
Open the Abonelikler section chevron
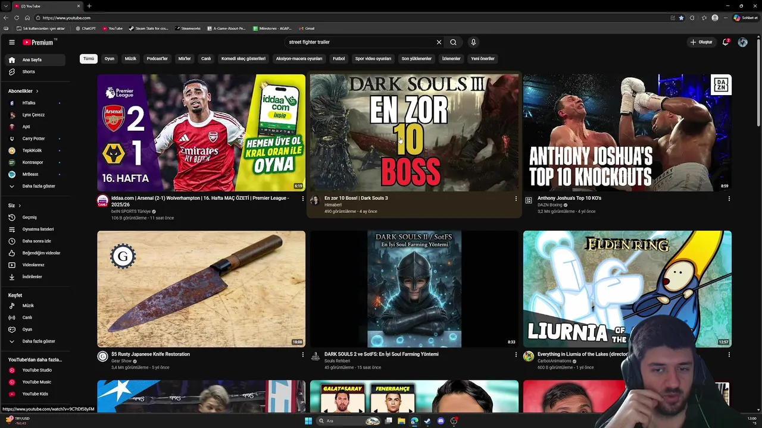tap(37, 91)
